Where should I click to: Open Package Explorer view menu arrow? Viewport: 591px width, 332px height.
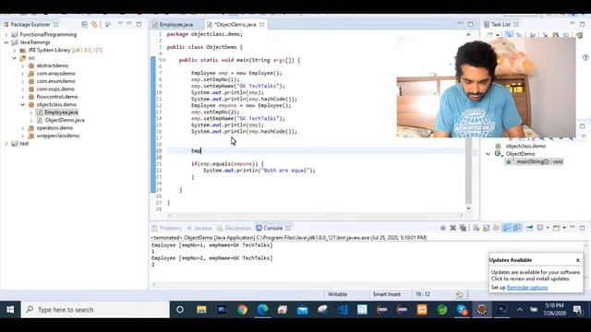120,24
